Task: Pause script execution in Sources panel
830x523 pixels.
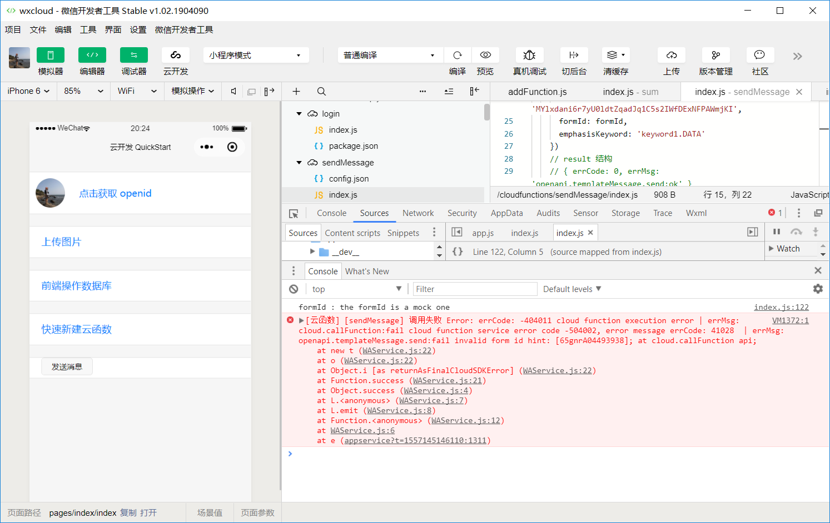Action: point(777,232)
